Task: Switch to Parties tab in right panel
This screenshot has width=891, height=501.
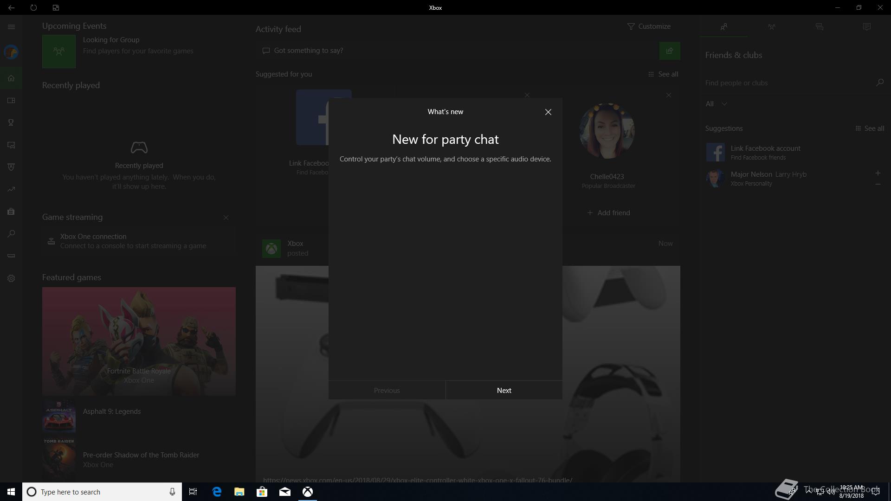Action: [x=771, y=27]
